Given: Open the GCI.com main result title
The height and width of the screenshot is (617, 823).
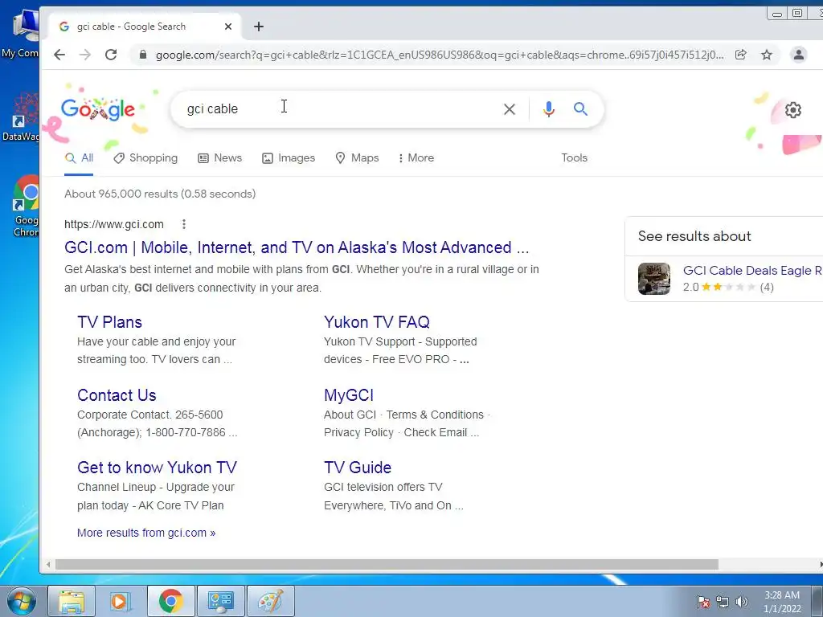Looking at the screenshot, I should (297, 247).
